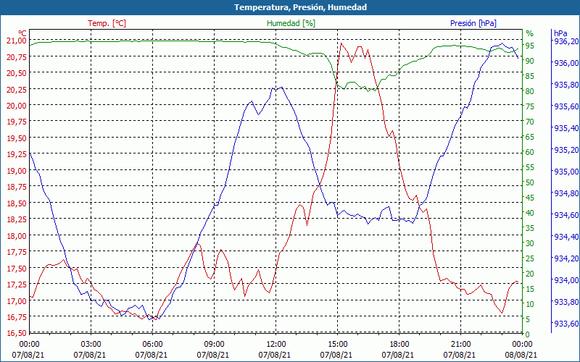
Task: Select the green 'Humedad [%]' legend label
Action: click(291, 23)
